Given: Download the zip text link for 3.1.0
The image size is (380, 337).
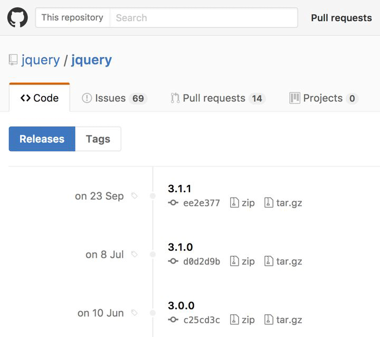Looking at the screenshot, I should (x=248, y=261).
